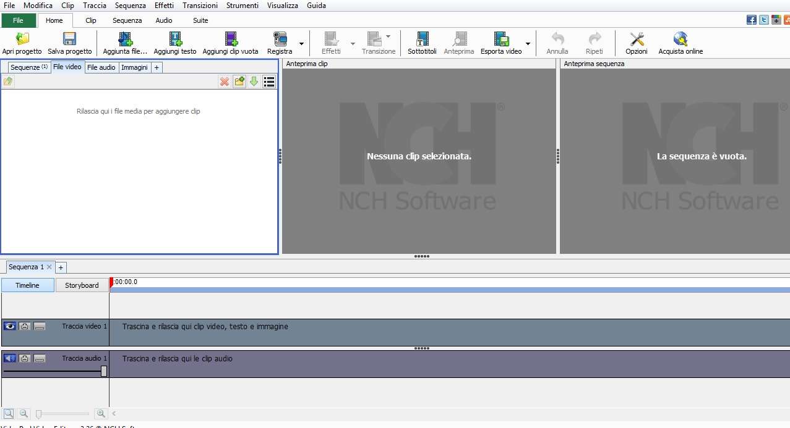
Task: Click the Aggiungi clip vuota icon
Action: [231, 40]
